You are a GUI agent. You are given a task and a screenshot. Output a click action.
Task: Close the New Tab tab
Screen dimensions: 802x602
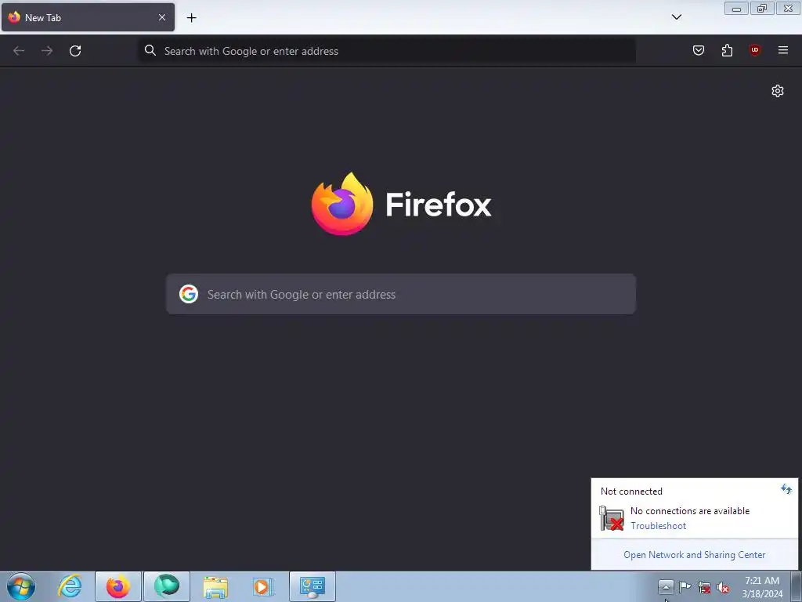point(162,17)
